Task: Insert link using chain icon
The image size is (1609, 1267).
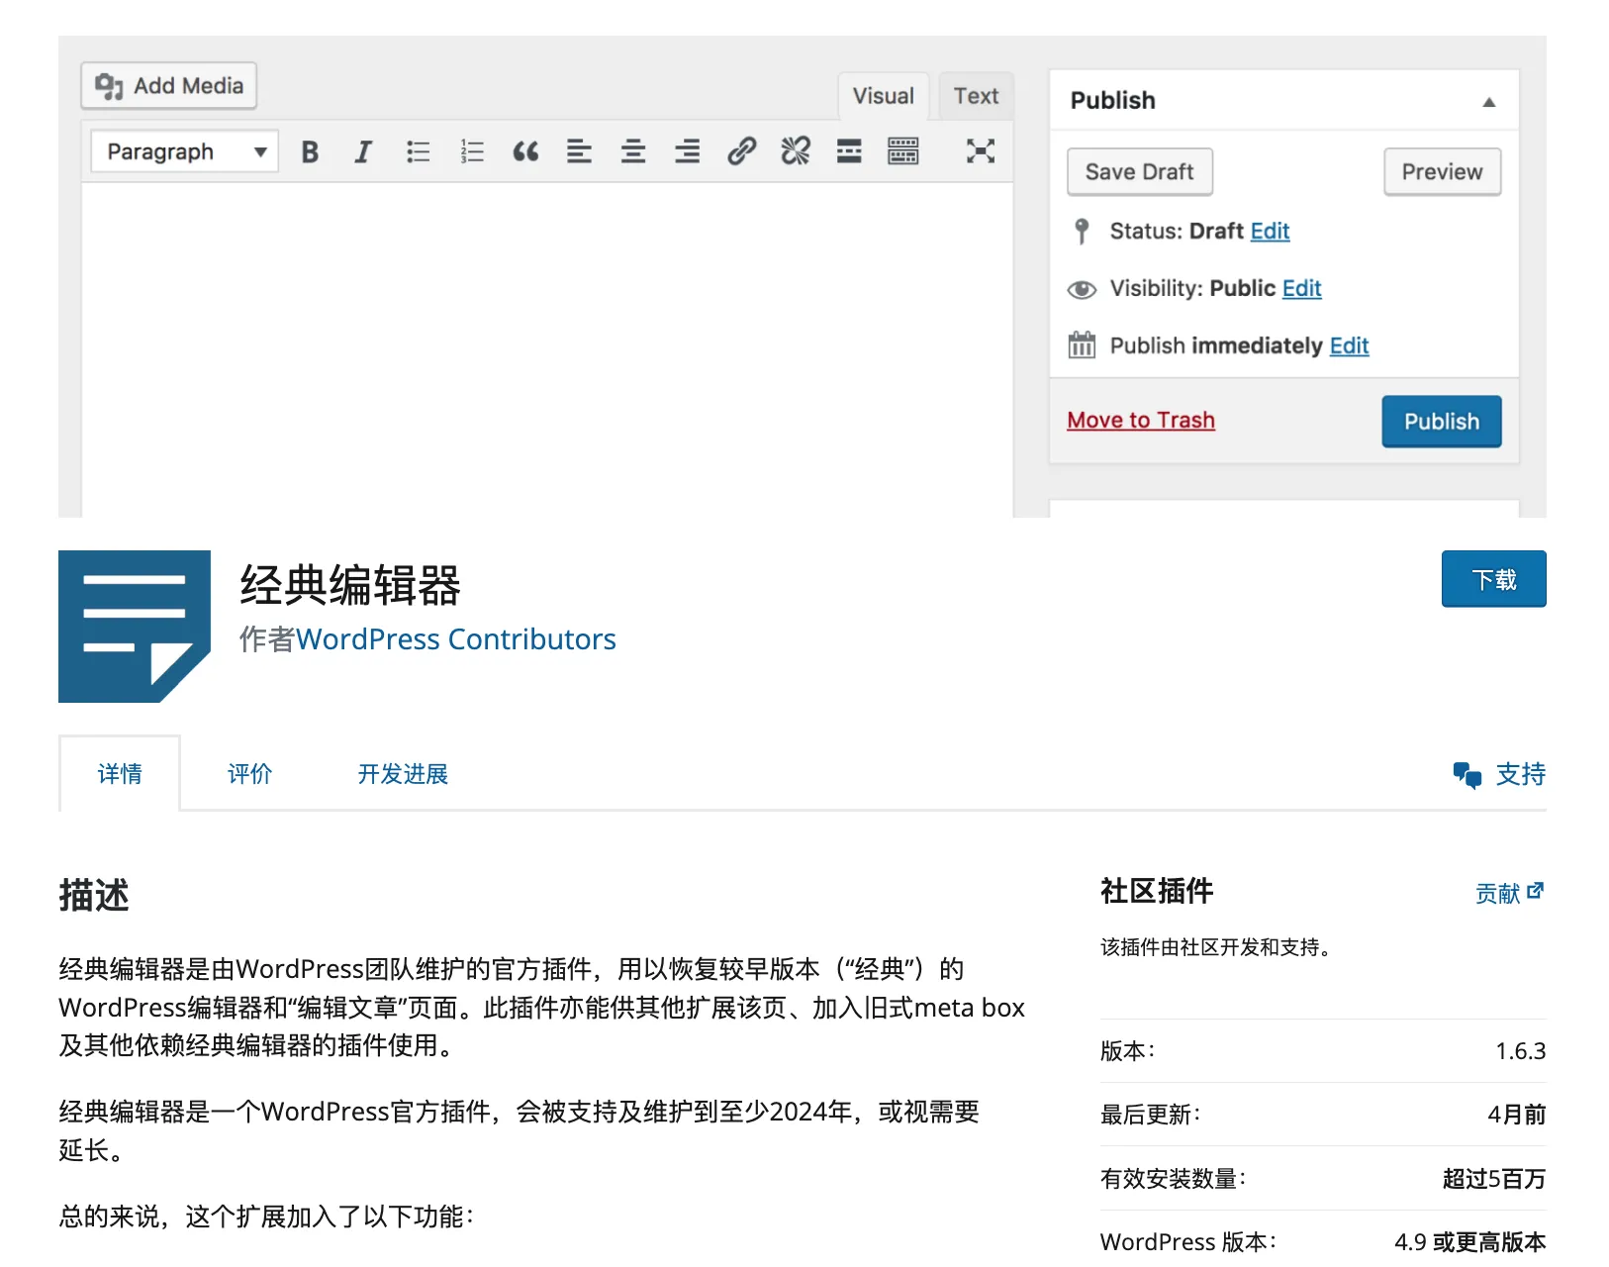Action: 741,151
